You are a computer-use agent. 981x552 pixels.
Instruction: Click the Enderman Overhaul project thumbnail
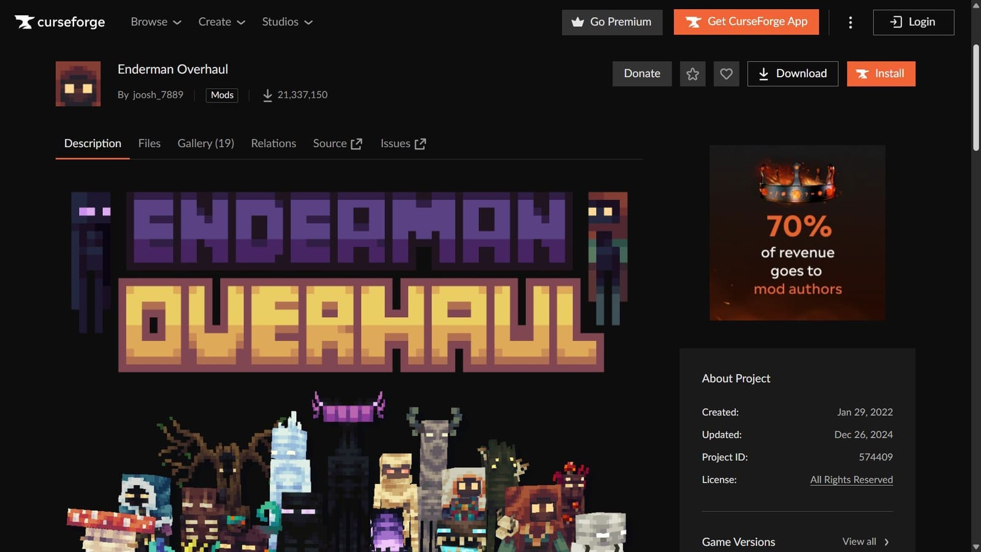pyautogui.click(x=78, y=83)
